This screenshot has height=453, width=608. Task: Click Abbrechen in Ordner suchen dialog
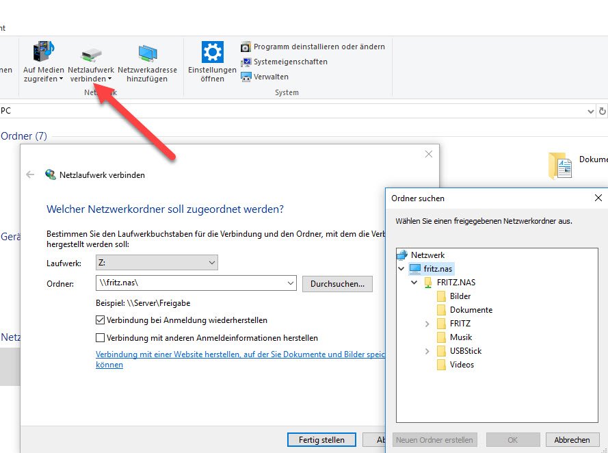click(x=572, y=440)
